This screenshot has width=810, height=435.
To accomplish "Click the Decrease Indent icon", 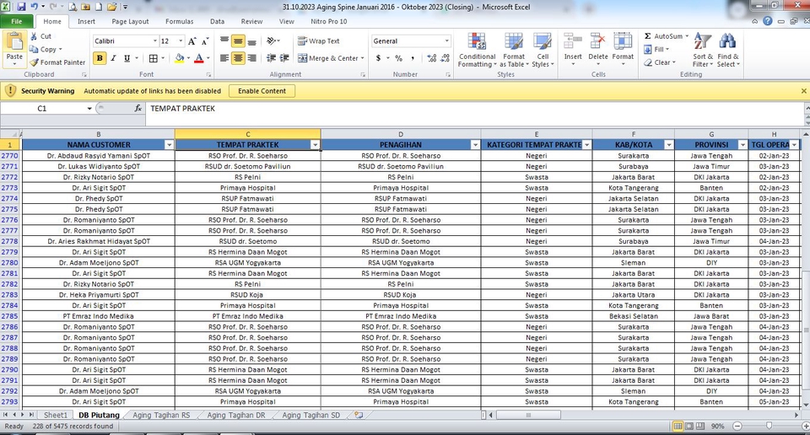I will [x=271, y=58].
